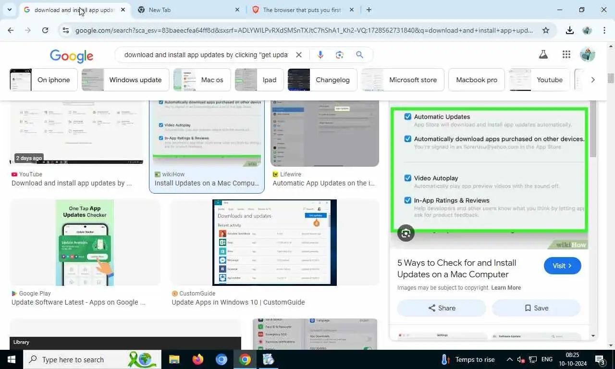The height and width of the screenshot is (369, 615).
Task: Close the New Tab tab
Action: (x=237, y=10)
